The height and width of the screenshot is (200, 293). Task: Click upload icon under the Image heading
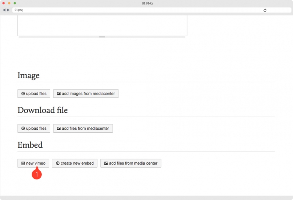tap(23, 94)
